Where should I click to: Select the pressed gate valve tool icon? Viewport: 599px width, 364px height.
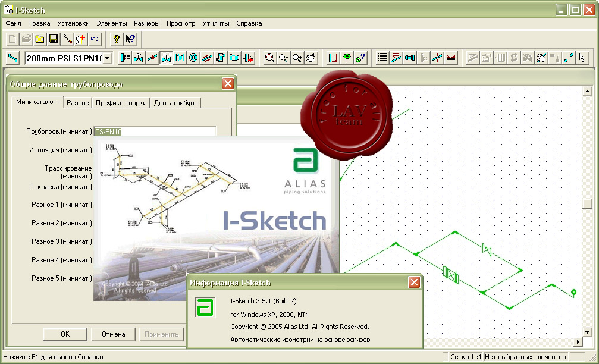point(166,58)
